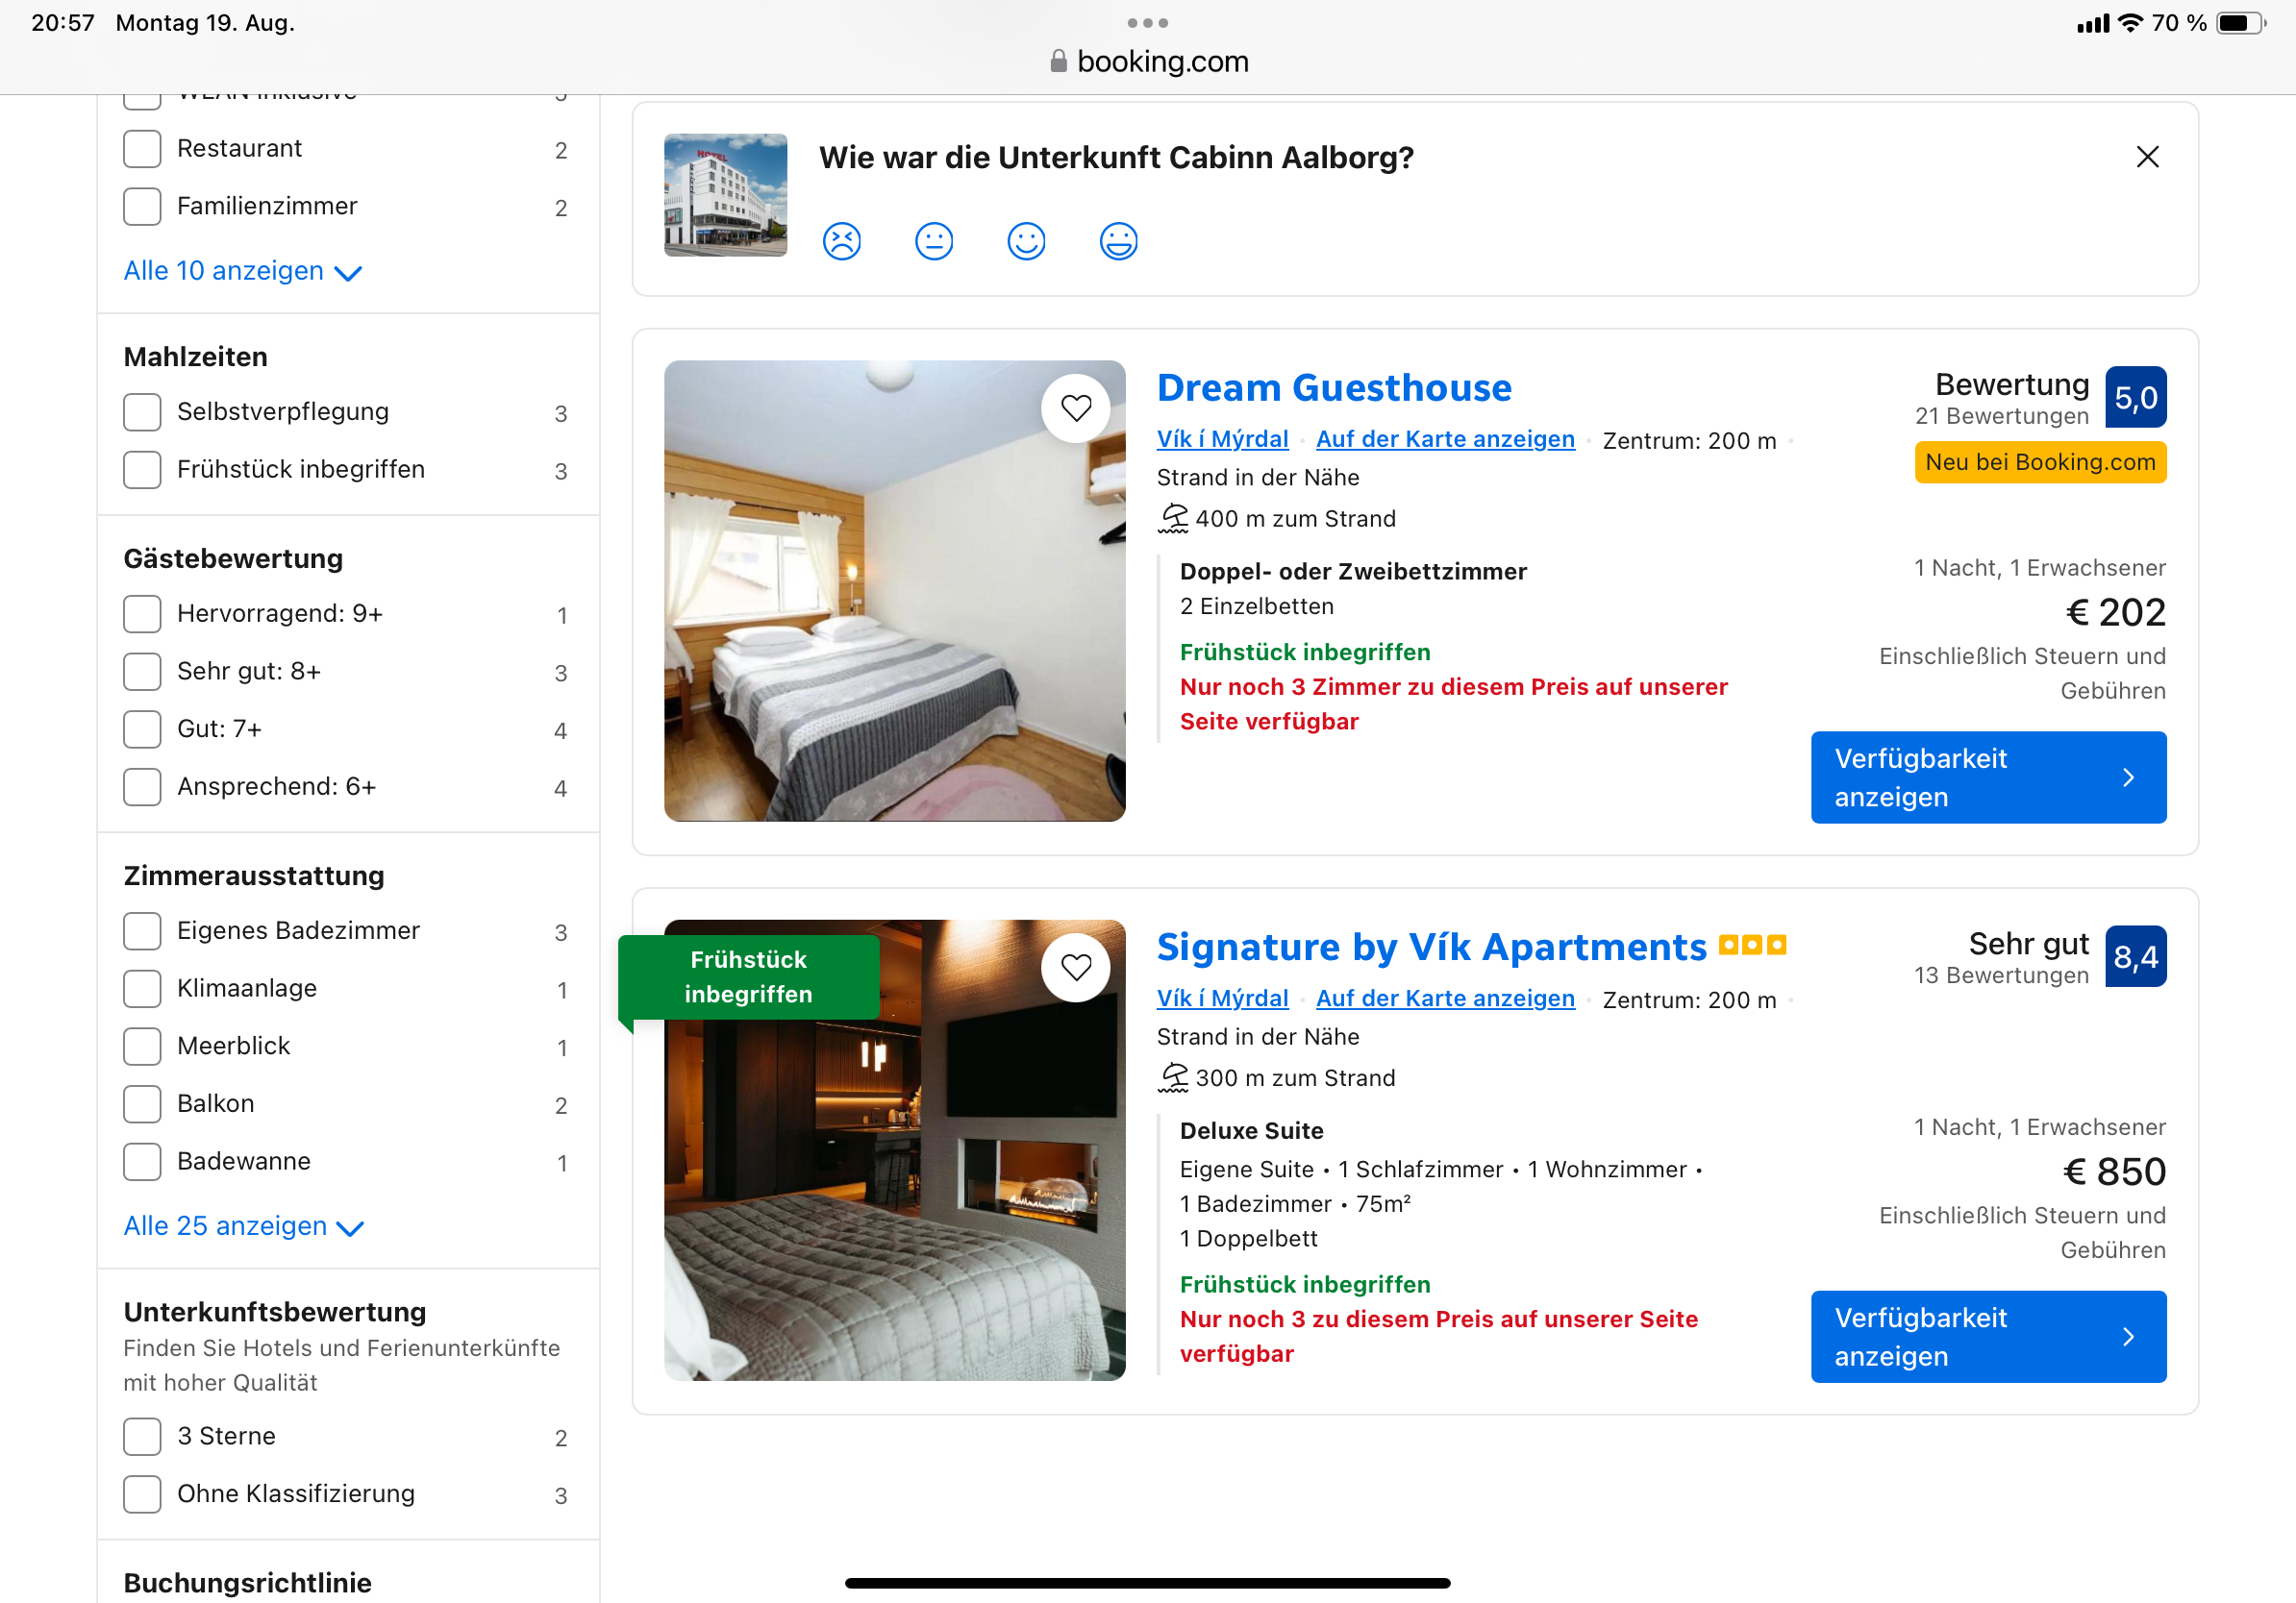
Task: Select the smiling face rating
Action: pyautogui.click(x=1026, y=241)
